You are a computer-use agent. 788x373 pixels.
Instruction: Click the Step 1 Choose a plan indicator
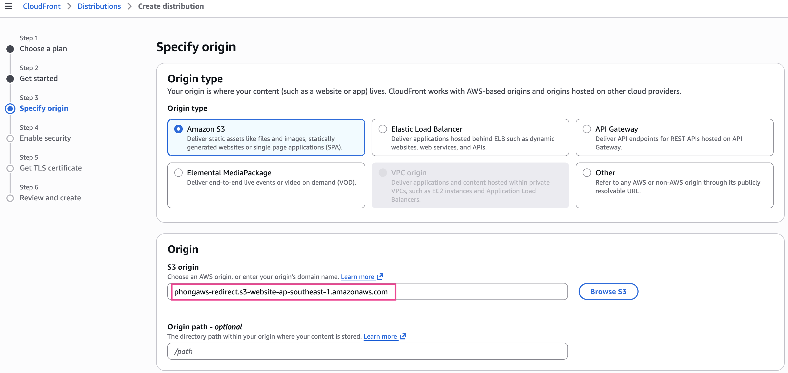(10, 49)
